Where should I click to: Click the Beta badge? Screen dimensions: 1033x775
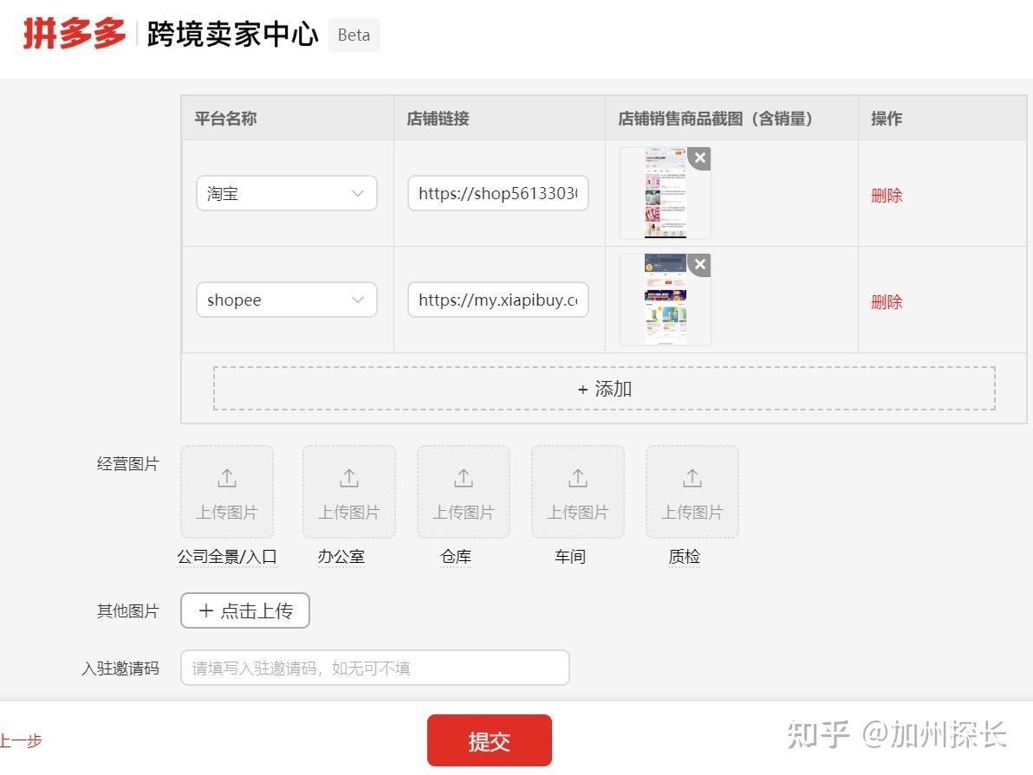pos(354,35)
